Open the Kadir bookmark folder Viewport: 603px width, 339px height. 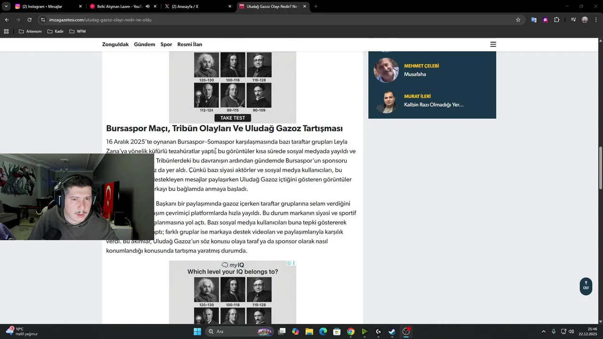56,32
